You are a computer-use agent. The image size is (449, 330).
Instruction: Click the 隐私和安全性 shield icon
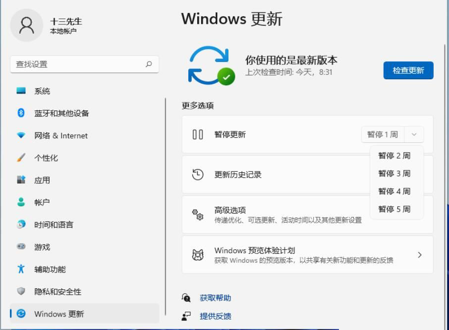pos(21,292)
